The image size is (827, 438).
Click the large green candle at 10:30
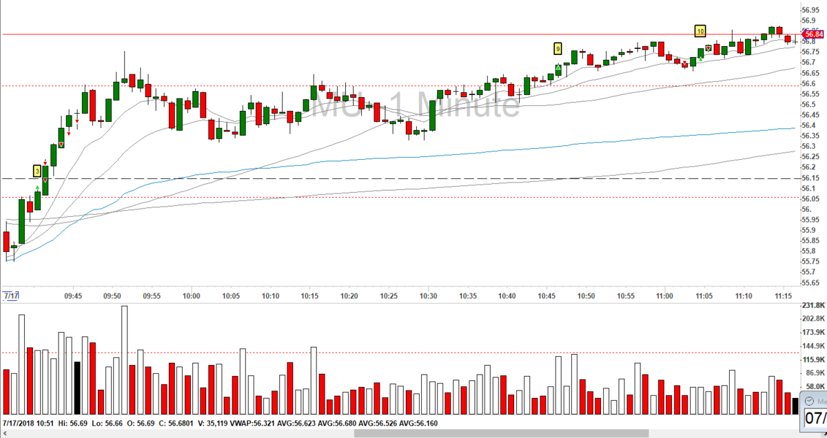point(432,116)
